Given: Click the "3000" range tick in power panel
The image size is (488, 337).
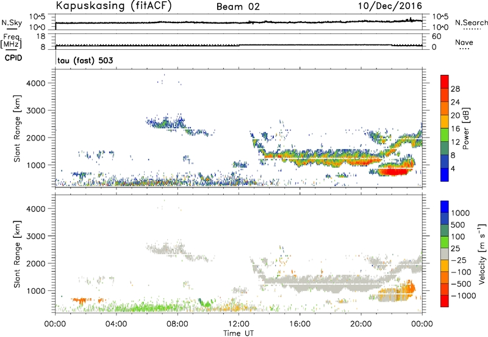Looking at the screenshot, I should [x=35, y=111].
